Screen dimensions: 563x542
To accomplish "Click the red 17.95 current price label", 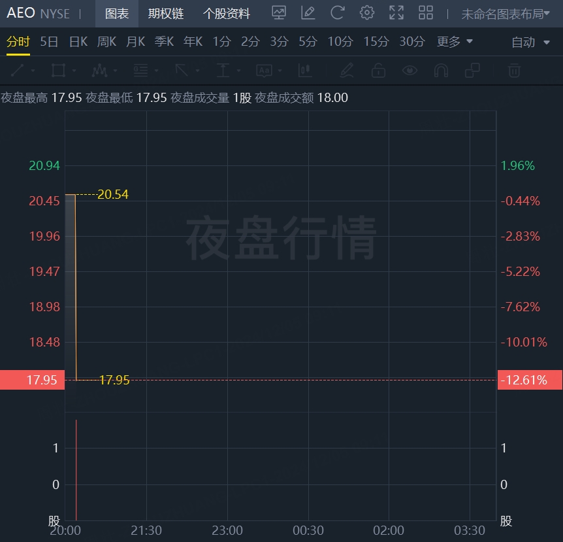I will coord(32,380).
